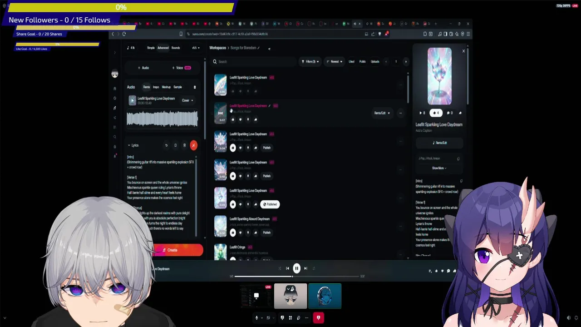581x327 pixels.
Task: Edit the Songs for Boredom workspace name
Action: (258, 48)
